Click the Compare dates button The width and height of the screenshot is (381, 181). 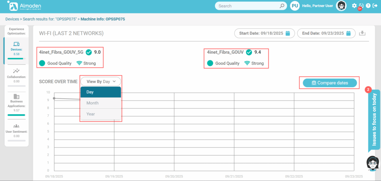coord(330,83)
